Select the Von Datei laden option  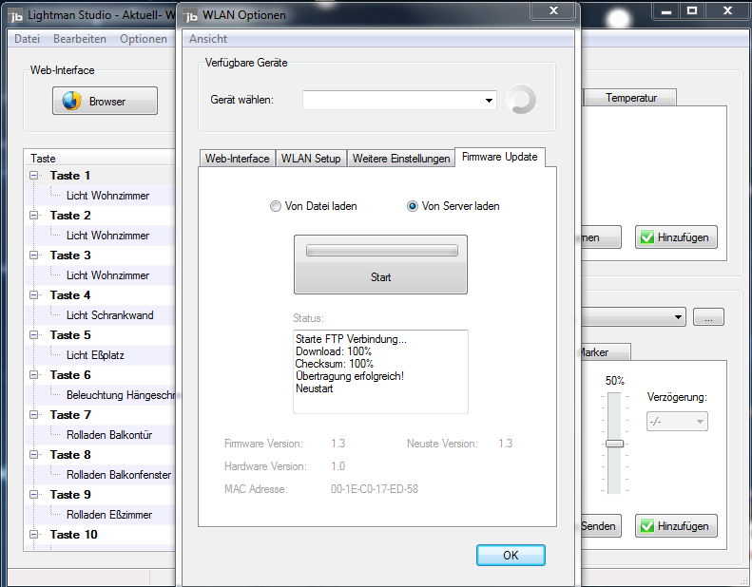tap(276, 206)
